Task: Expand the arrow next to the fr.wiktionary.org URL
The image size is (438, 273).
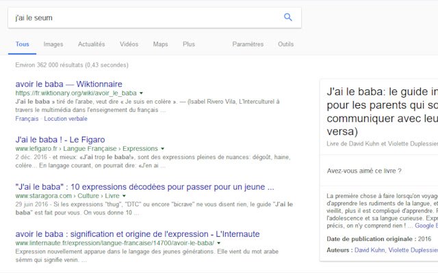Action: tap(141, 93)
